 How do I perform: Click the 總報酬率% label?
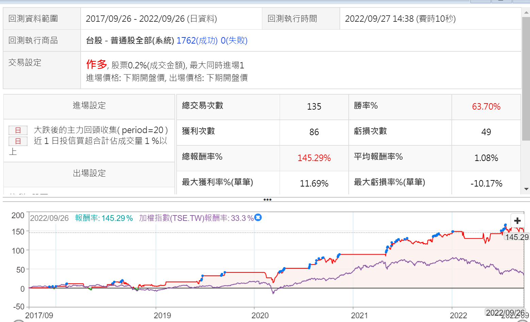[202, 157]
